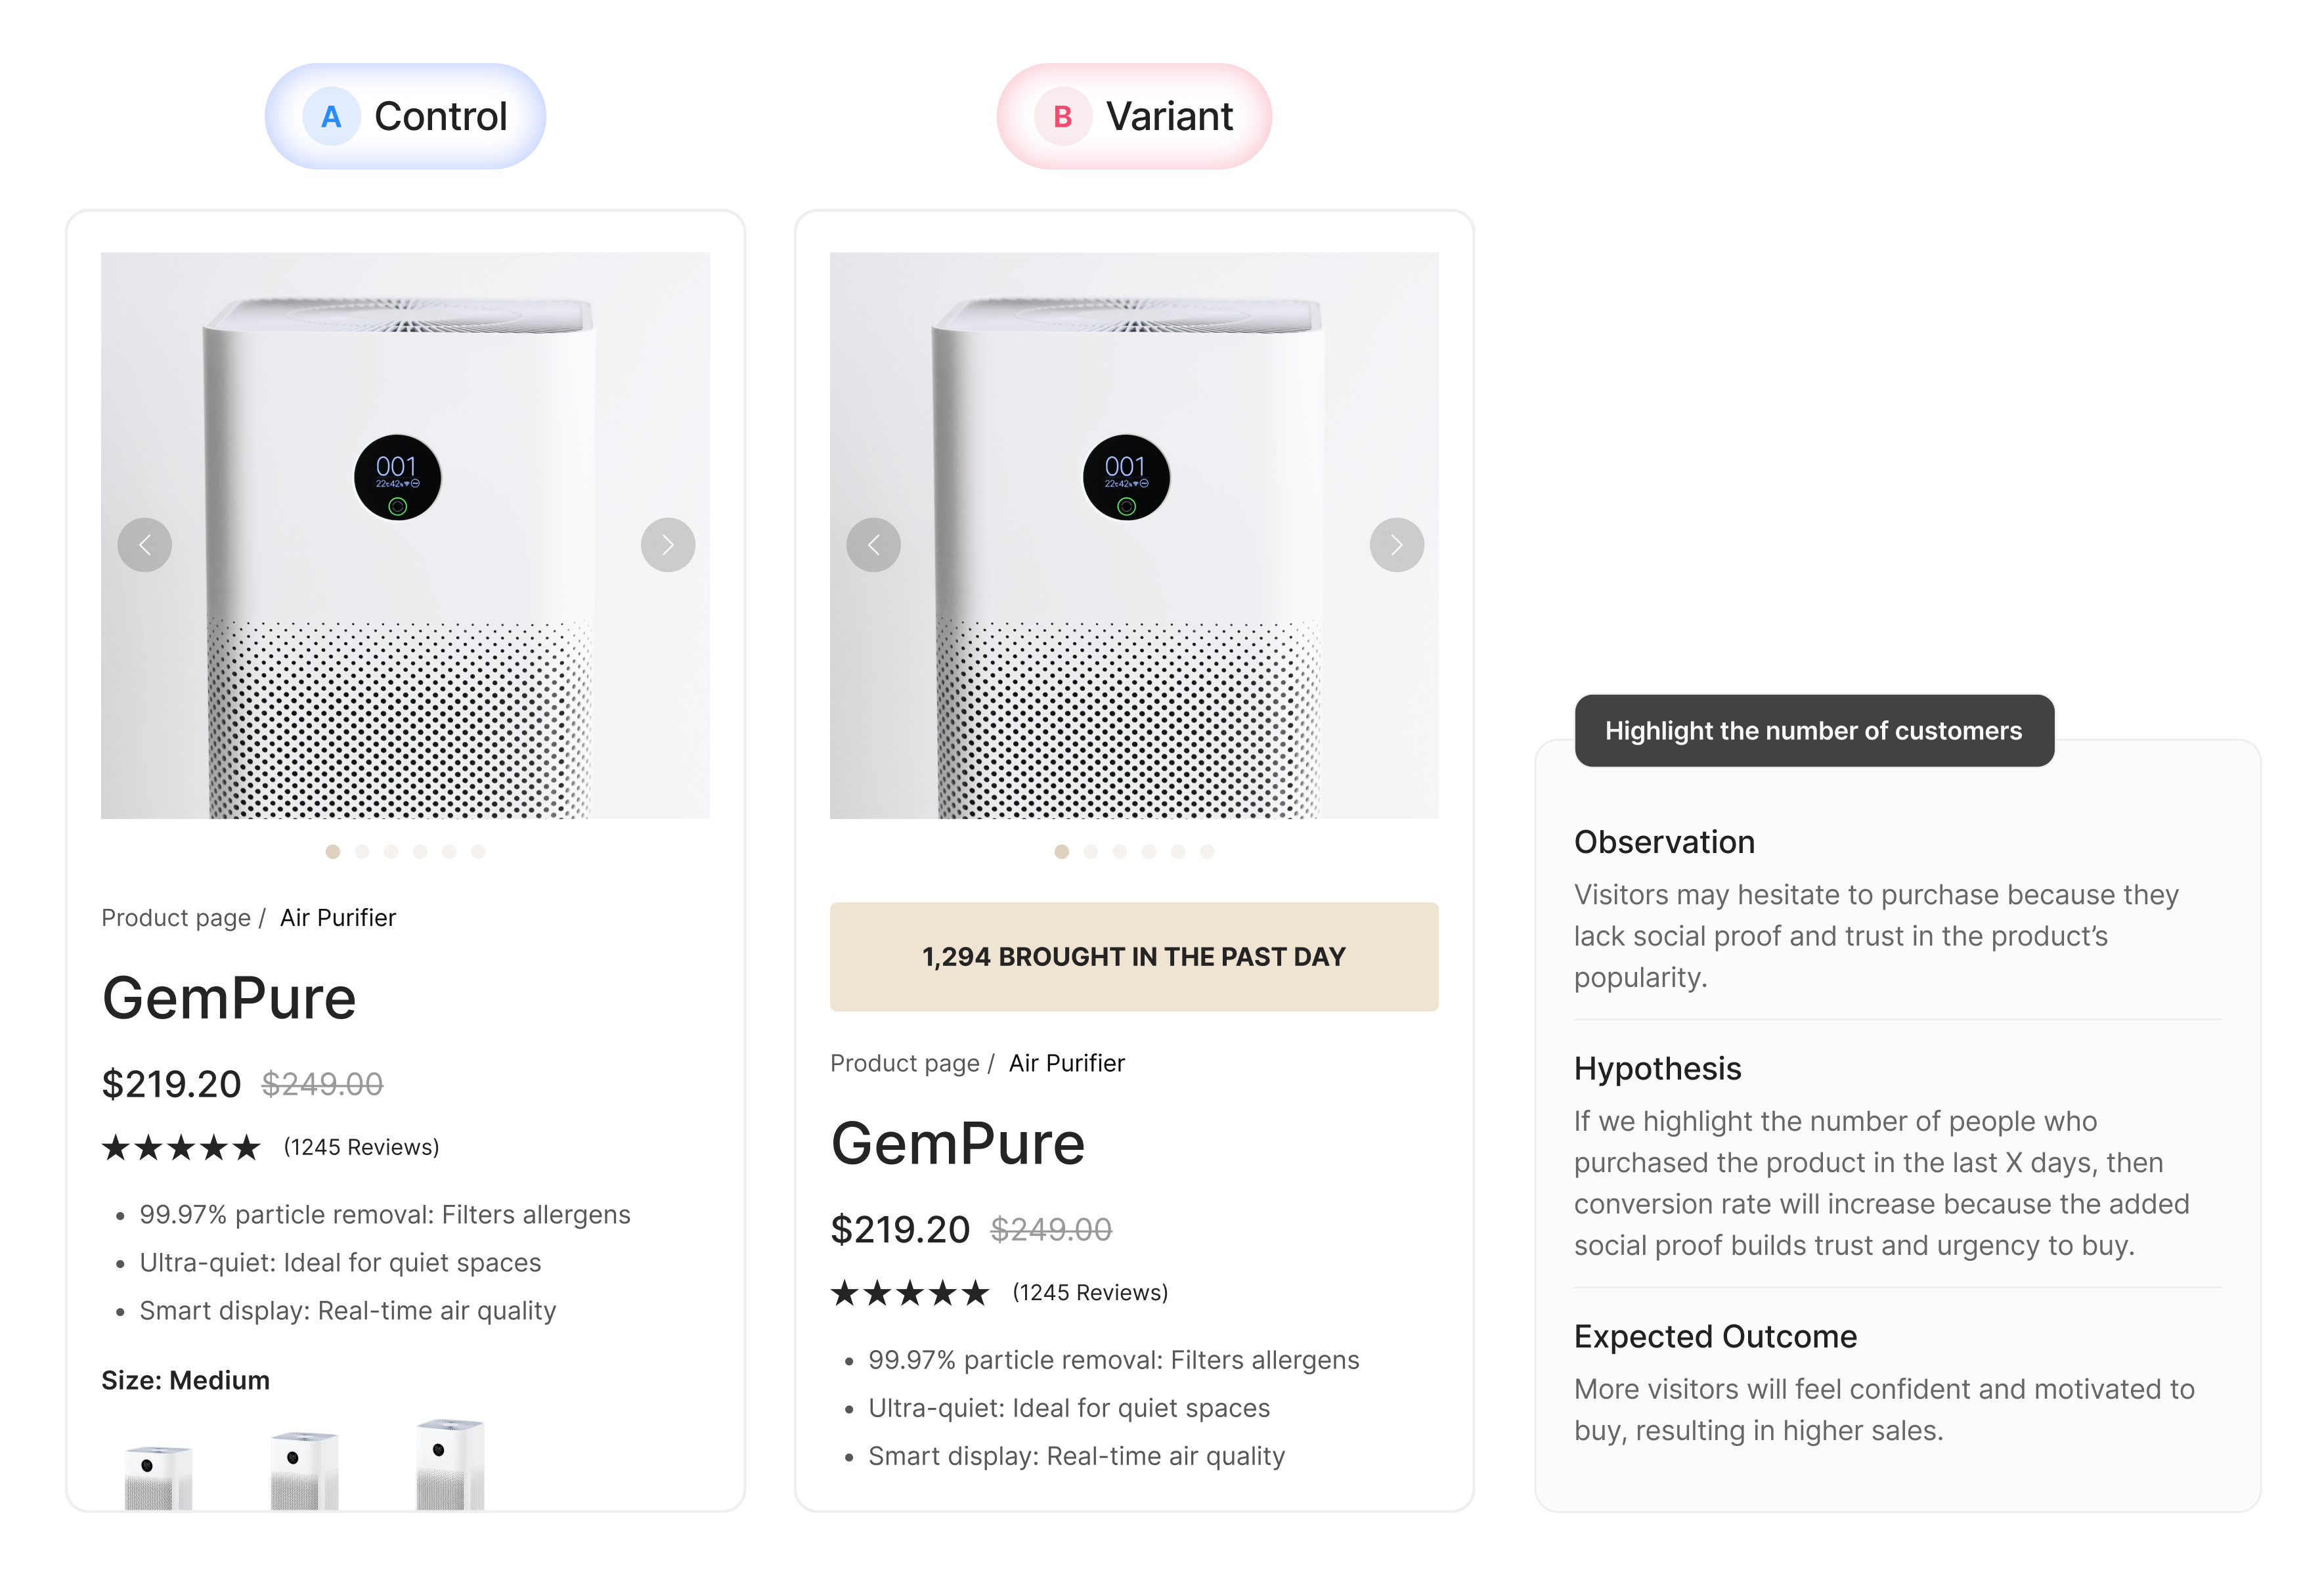Select last carousel dot in Control

478,852
